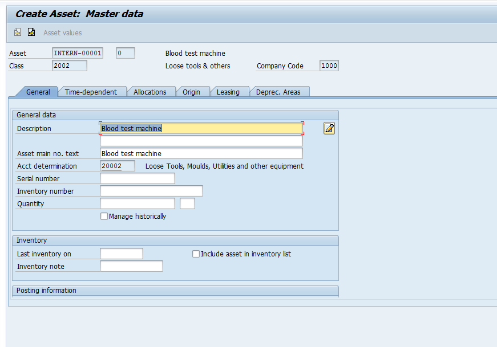Go to the Deprec. Areas tab
This screenshot has width=497, height=347.
[x=278, y=92]
